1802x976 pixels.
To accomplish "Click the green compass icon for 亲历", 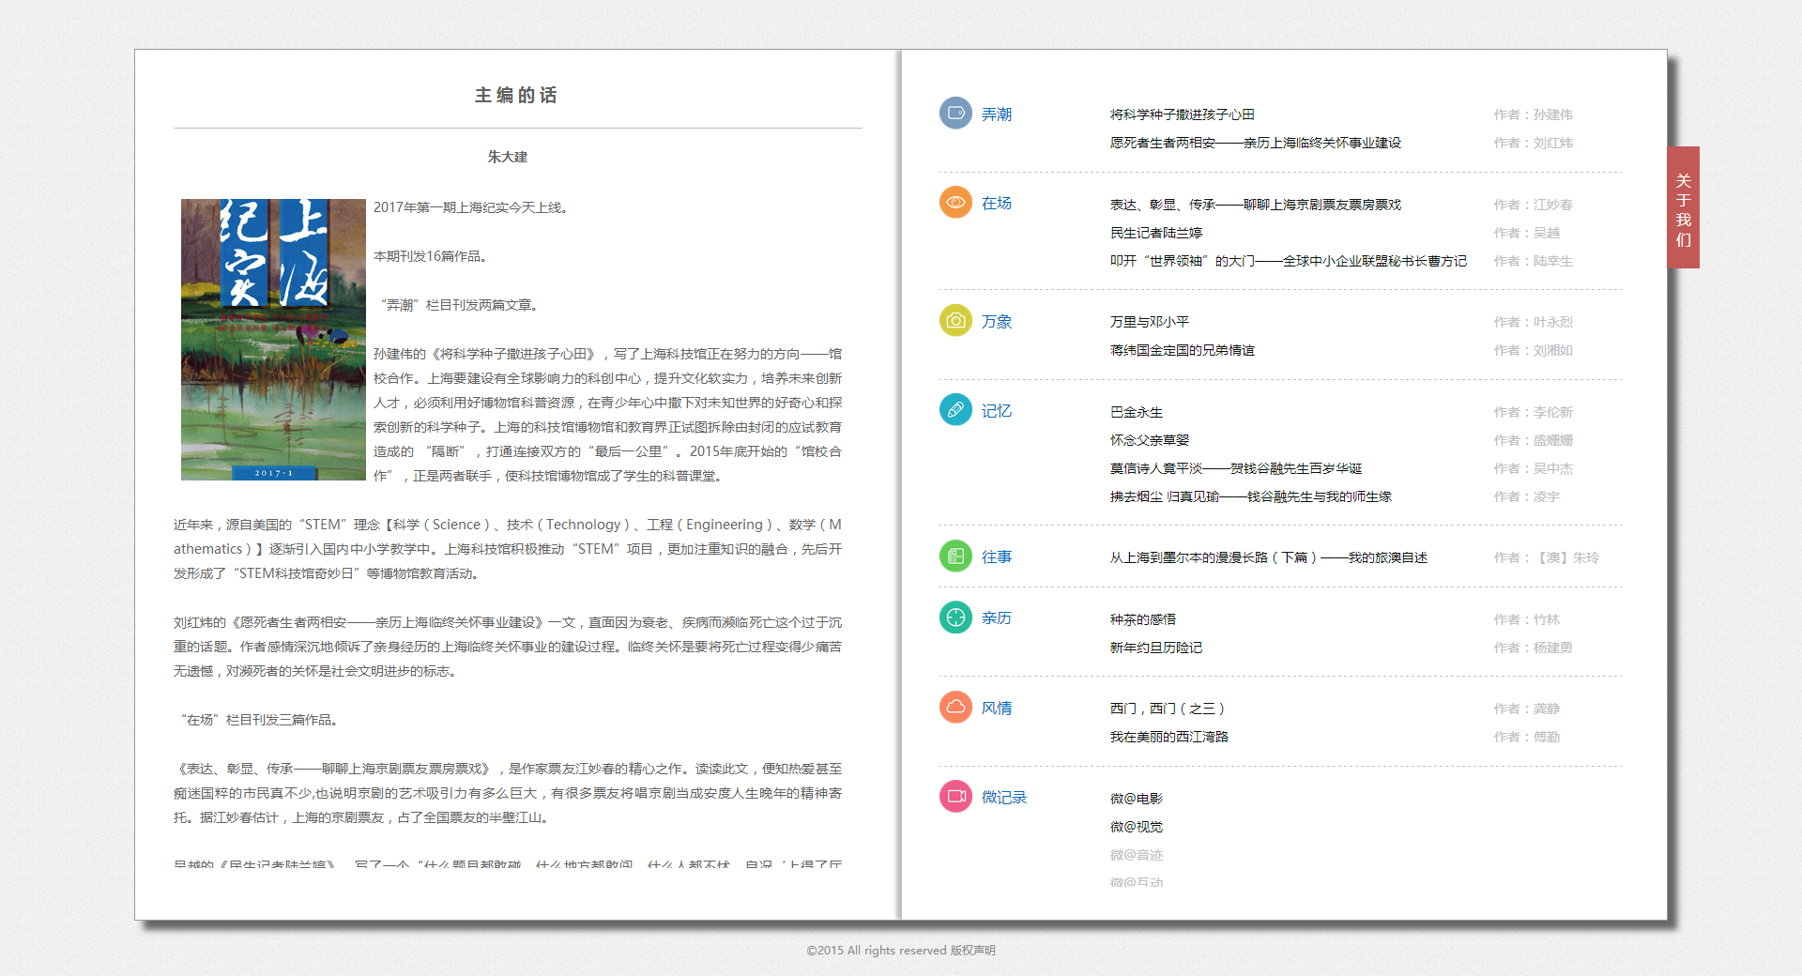I will point(955,617).
